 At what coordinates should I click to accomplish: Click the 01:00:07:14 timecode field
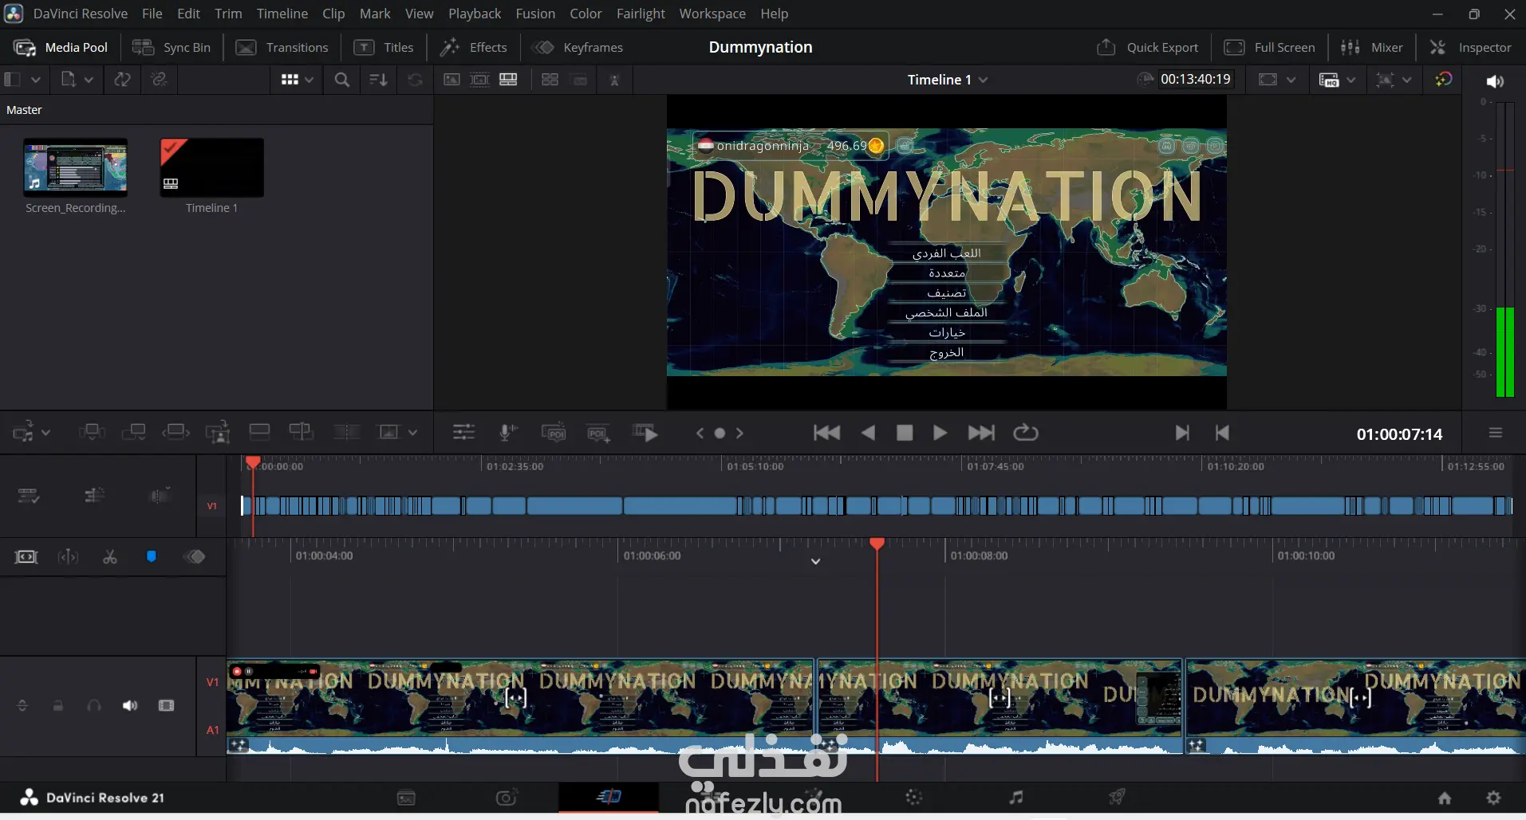pos(1399,434)
